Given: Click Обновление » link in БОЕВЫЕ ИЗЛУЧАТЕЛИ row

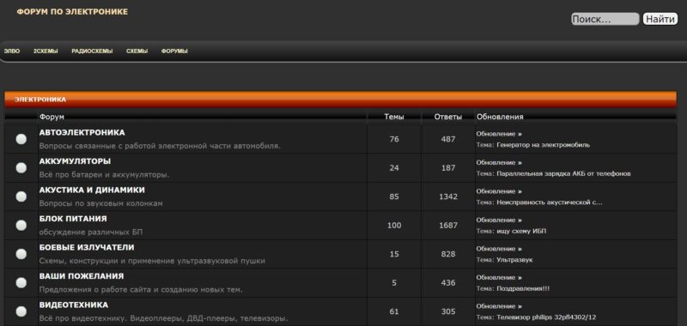Looking at the screenshot, I should tap(499, 249).
